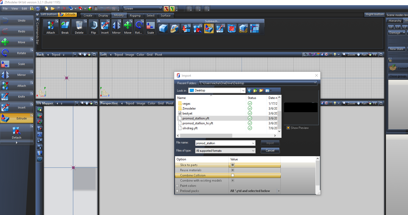Click the blue help question mark icon
Screen dimensions: 408x215
click(38, 9)
